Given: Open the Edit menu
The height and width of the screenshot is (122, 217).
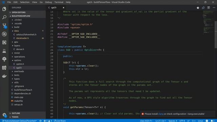Looking at the screenshot, I should tap(15, 2).
